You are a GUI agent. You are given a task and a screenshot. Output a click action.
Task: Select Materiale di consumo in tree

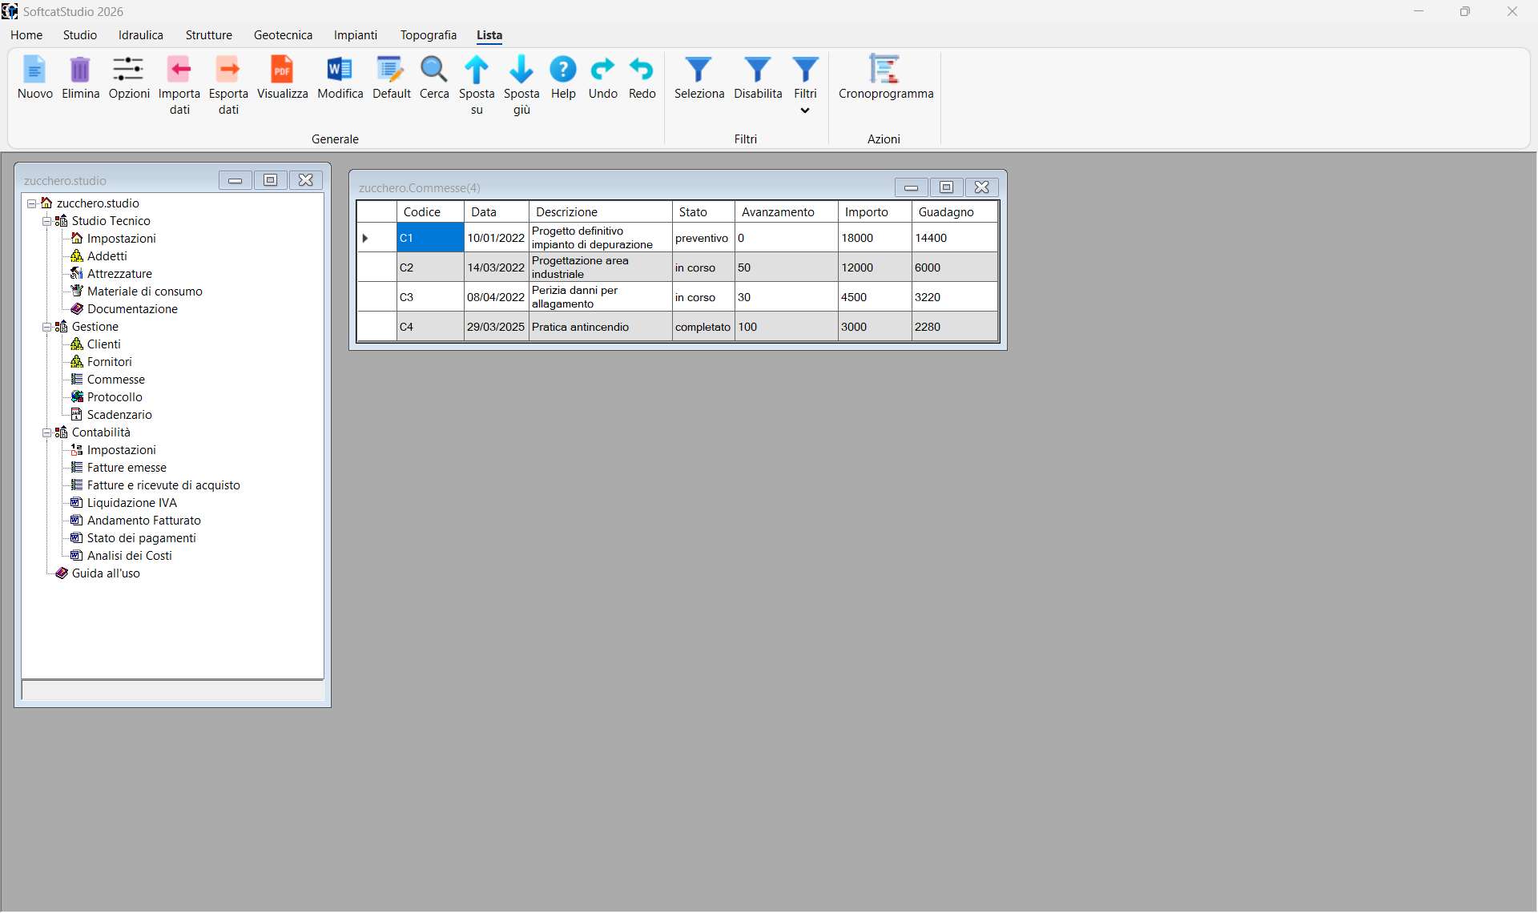tap(144, 292)
